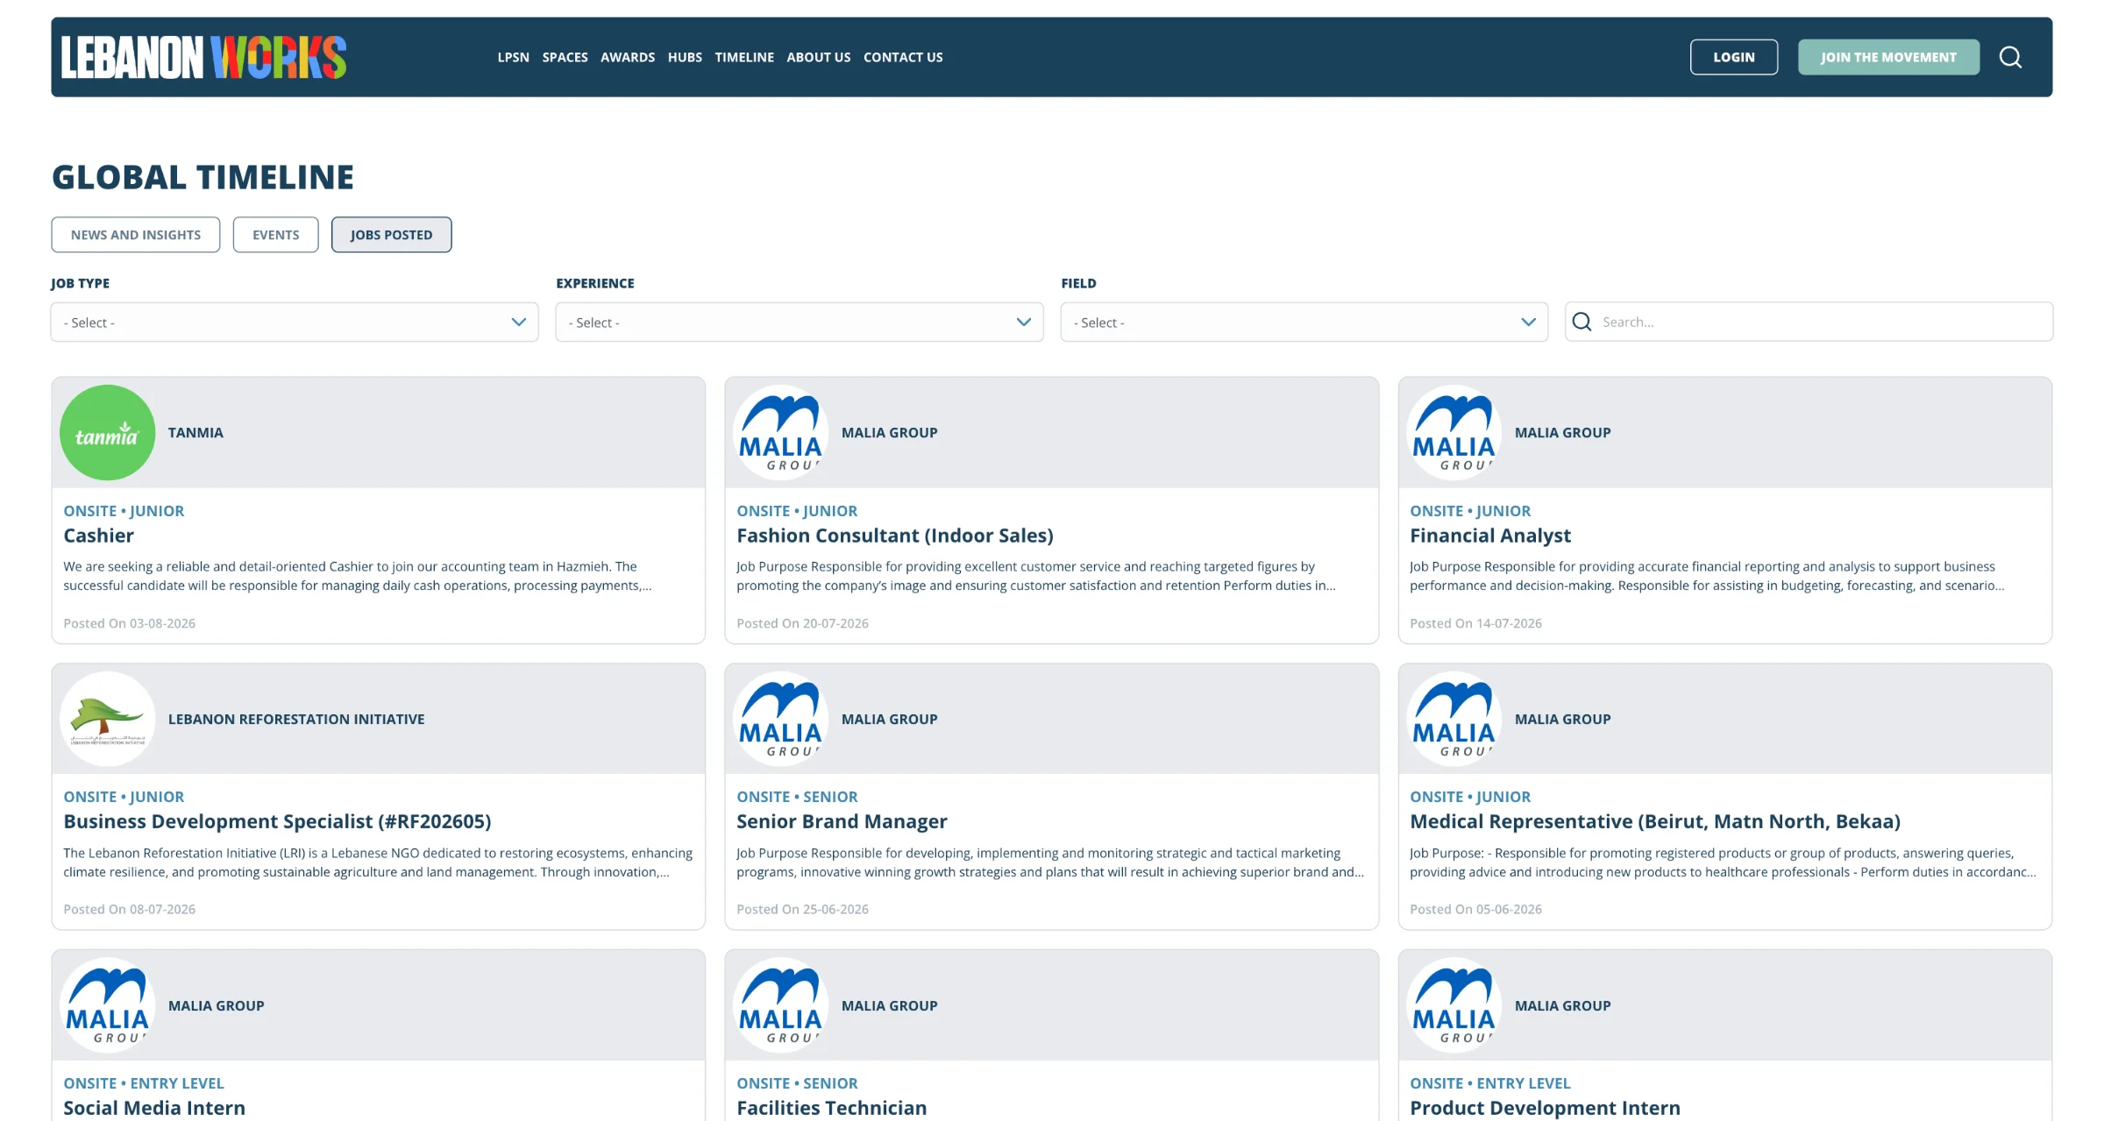Click Posted On 20-07-2026 date

click(x=802, y=623)
